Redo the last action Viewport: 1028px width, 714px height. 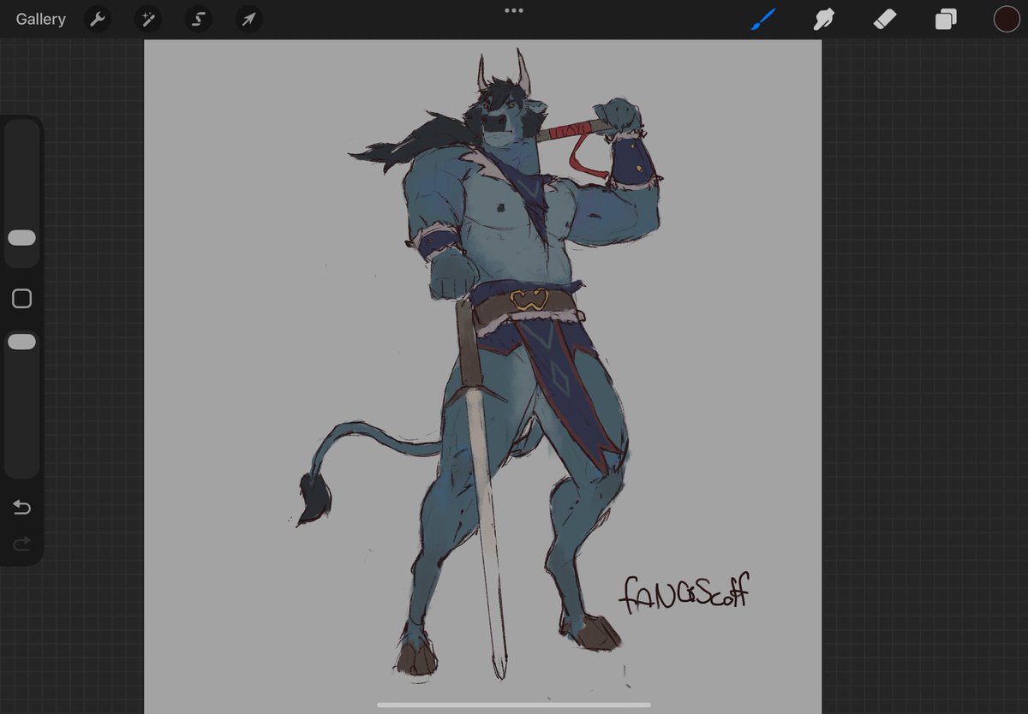point(21,544)
